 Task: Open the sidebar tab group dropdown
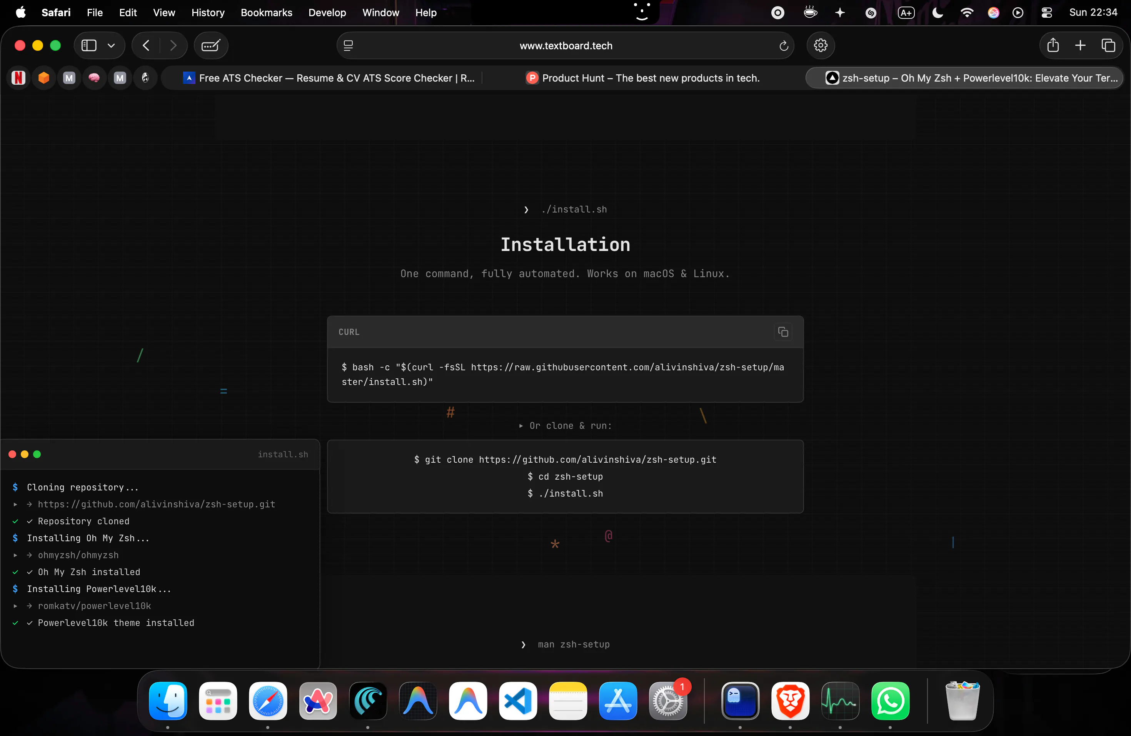pyautogui.click(x=111, y=46)
